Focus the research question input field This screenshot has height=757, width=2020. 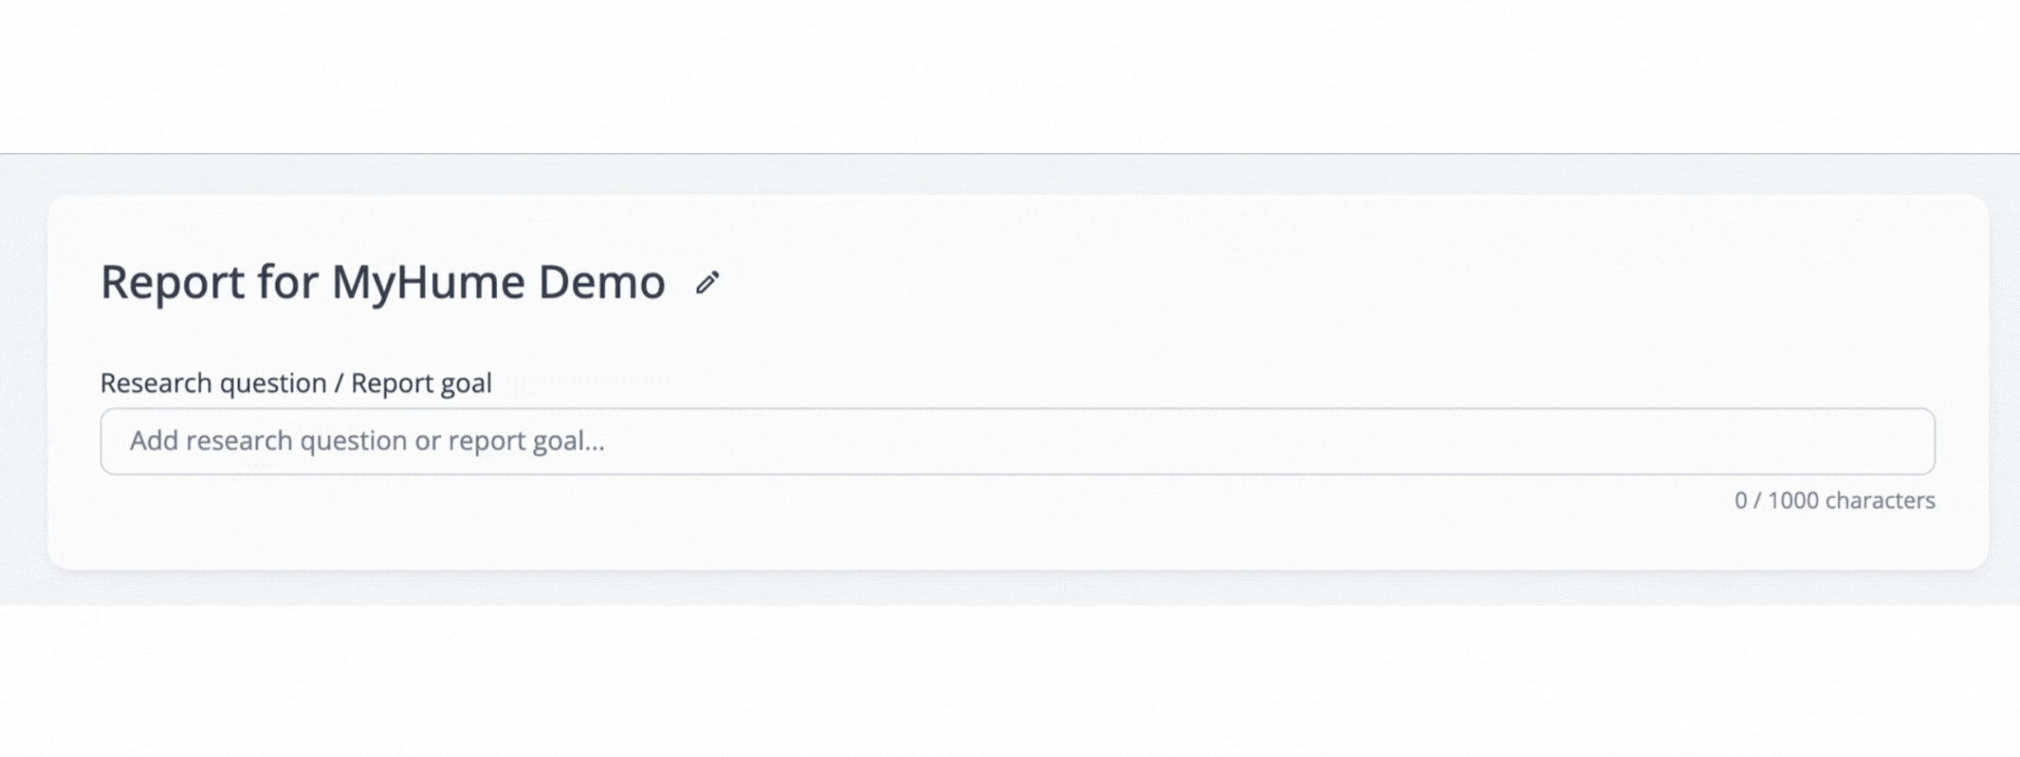click(x=1016, y=442)
